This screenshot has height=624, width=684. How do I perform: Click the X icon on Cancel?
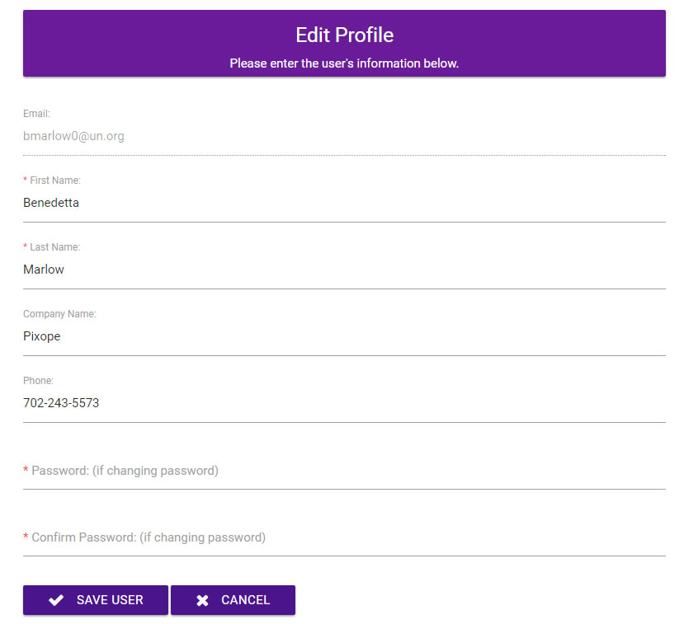point(202,600)
